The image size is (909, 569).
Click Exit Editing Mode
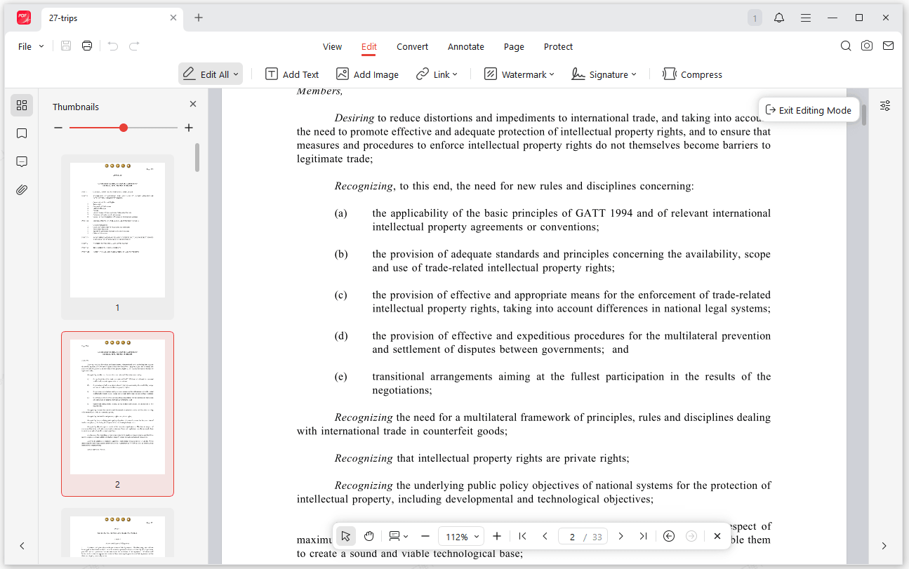coord(809,110)
